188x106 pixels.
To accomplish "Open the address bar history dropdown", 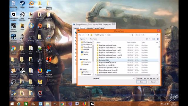I will (130, 35).
